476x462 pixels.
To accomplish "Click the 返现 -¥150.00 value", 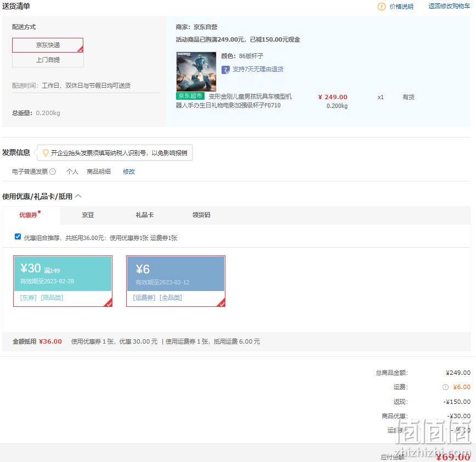I will 457,402.
